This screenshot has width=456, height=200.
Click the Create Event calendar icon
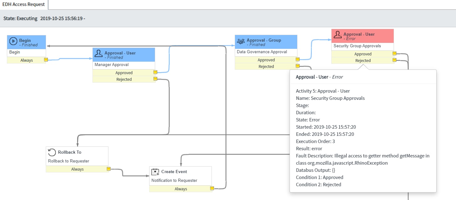coord(155,172)
